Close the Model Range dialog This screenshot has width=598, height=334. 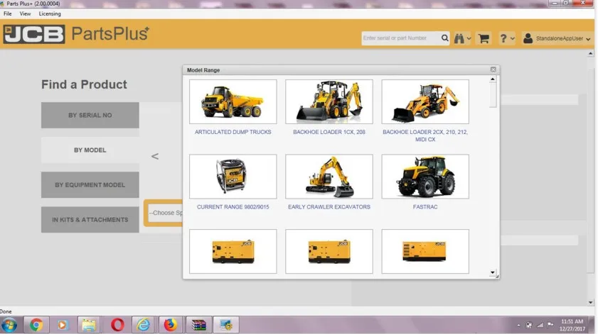click(493, 69)
